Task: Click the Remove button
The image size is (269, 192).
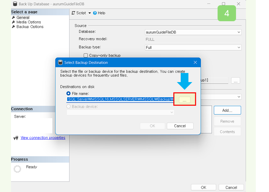Action: pyautogui.click(x=227, y=121)
